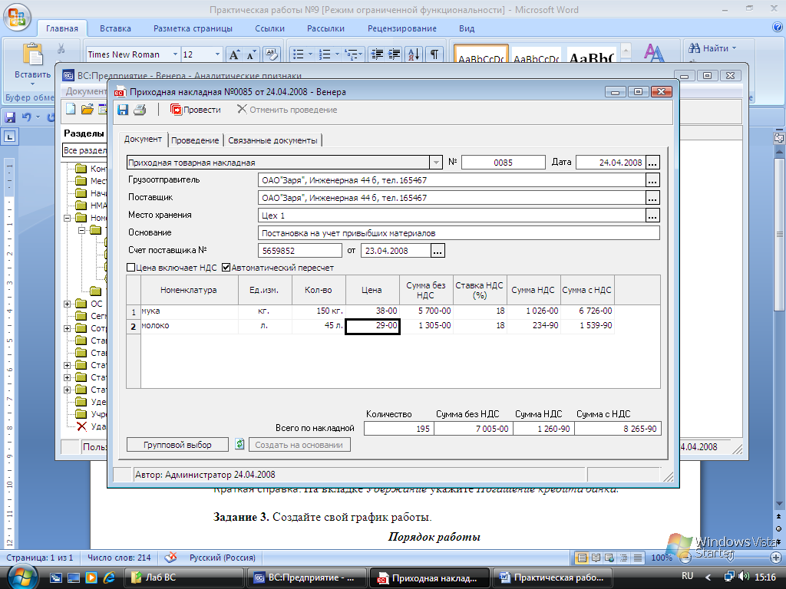Select the Документ tab

point(143,140)
